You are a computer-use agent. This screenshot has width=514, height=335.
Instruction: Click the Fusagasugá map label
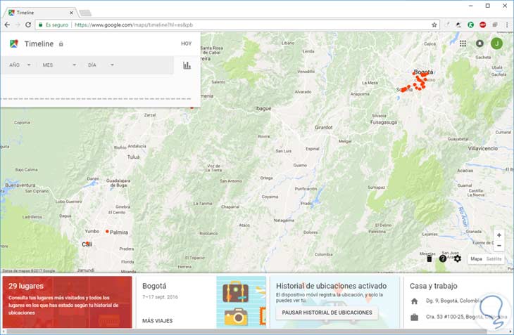[384, 122]
